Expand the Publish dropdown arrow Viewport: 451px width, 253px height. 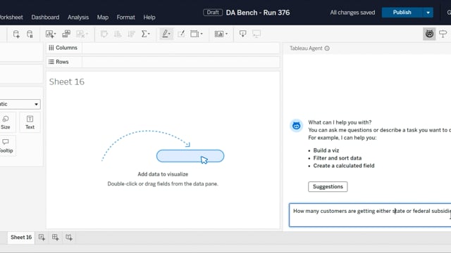(428, 13)
